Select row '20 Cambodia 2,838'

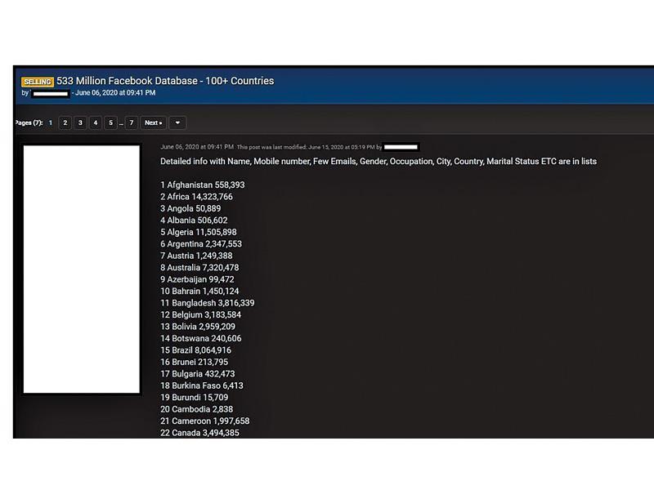(197, 409)
